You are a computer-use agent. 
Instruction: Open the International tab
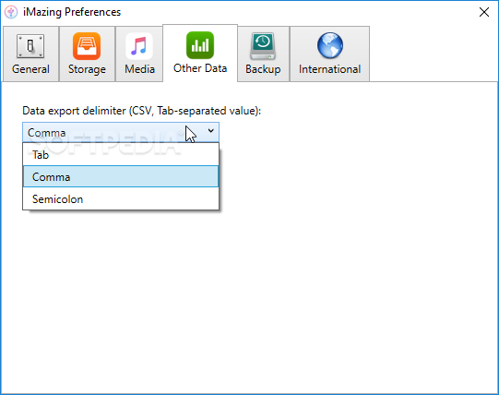click(329, 54)
